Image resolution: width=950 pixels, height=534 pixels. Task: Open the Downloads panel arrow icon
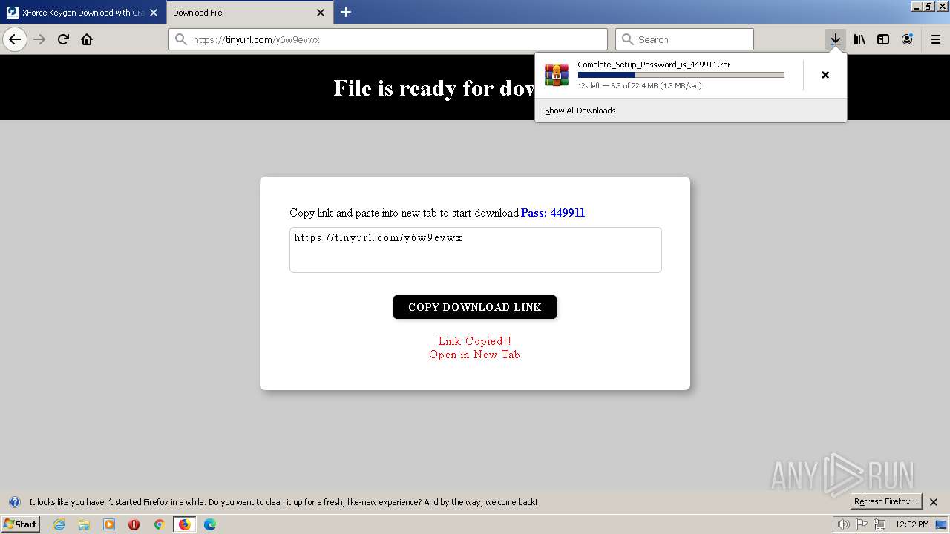835,39
